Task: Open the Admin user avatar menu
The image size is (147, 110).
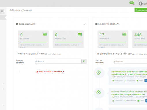Action: click(x=140, y=4)
